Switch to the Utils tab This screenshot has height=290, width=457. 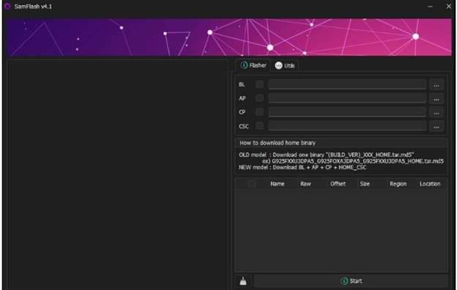click(285, 66)
